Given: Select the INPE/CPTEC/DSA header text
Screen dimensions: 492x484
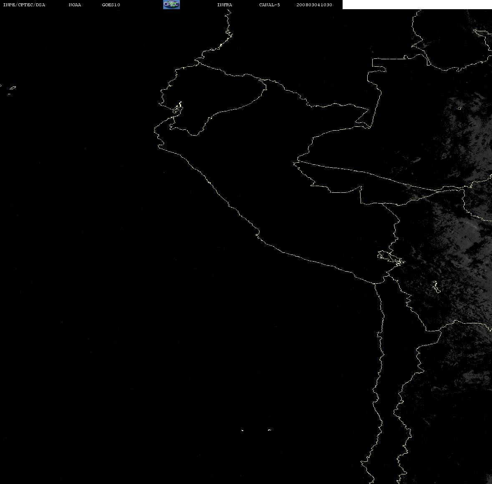Looking at the screenshot, I should pyautogui.click(x=24, y=5).
